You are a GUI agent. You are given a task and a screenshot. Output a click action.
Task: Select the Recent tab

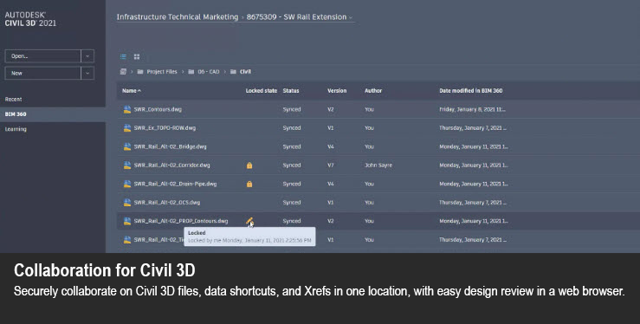tap(14, 99)
